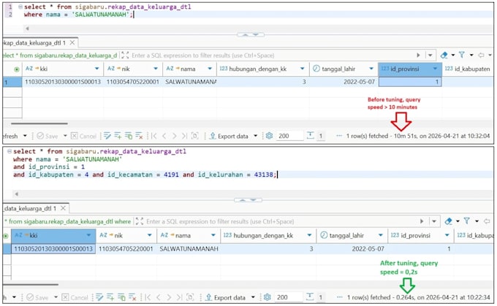Select the SALWATUNAMANAH cell in lower grid
The height and width of the screenshot is (306, 497).
point(189,248)
